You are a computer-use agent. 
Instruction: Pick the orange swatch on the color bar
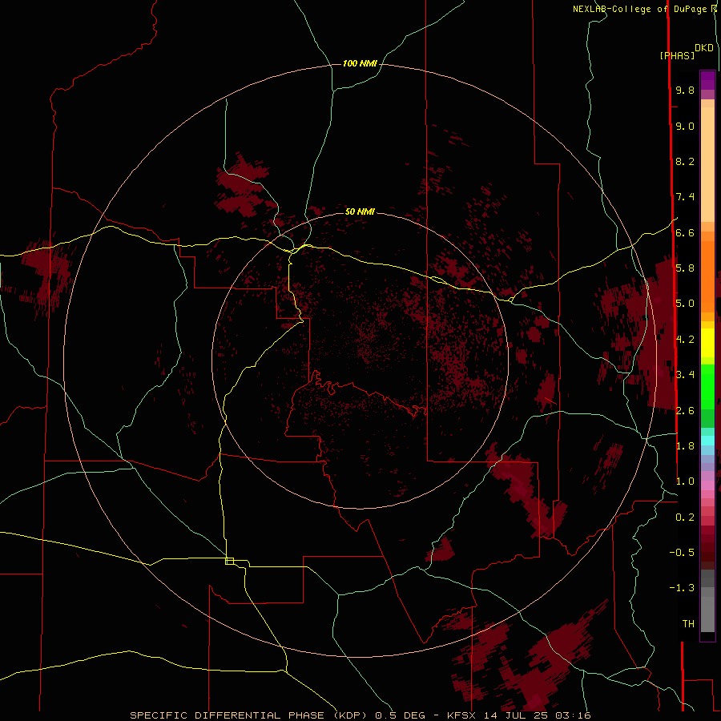pos(707,276)
